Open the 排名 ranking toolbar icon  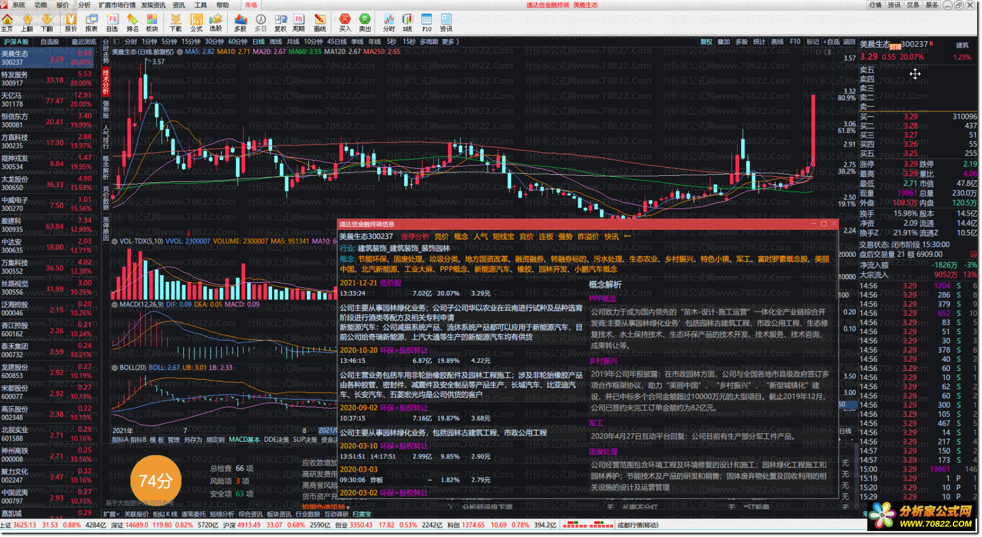pyautogui.click(x=133, y=23)
